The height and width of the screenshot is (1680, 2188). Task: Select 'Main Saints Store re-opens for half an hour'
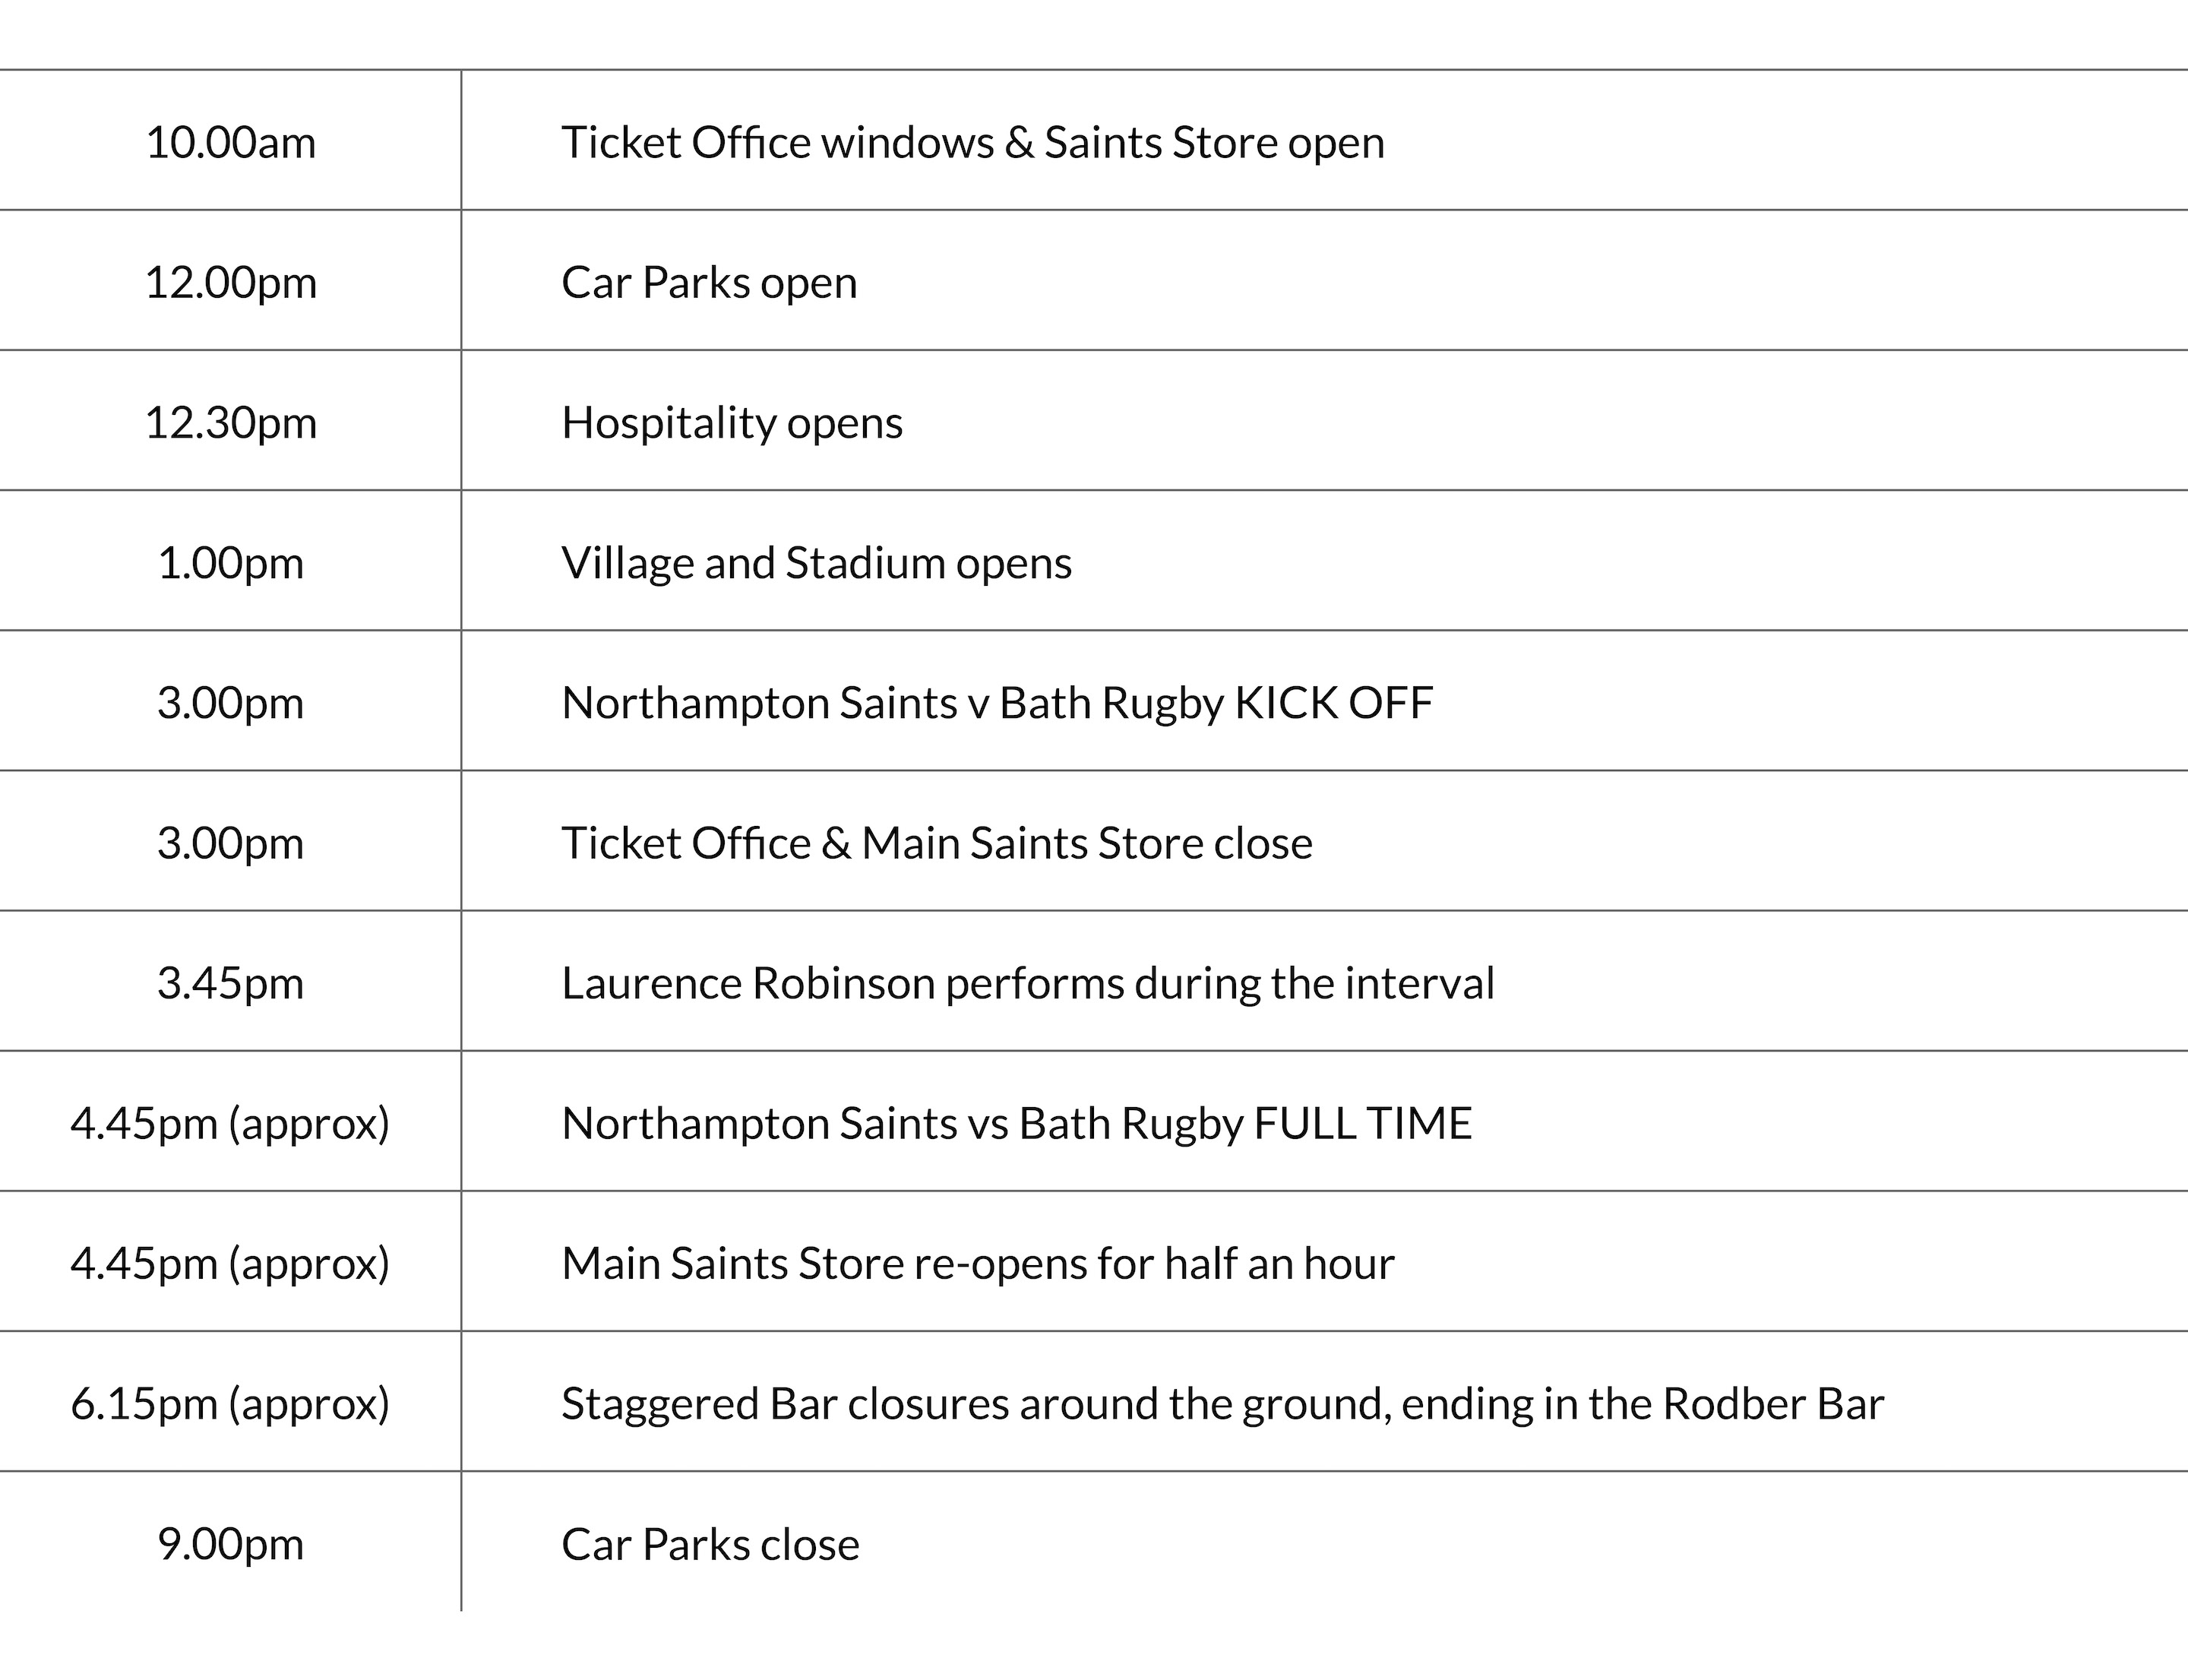tap(977, 1263)
